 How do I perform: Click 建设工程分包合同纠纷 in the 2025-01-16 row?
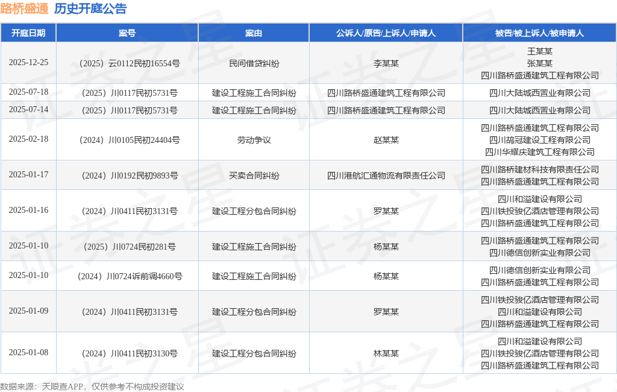(254, 211)
